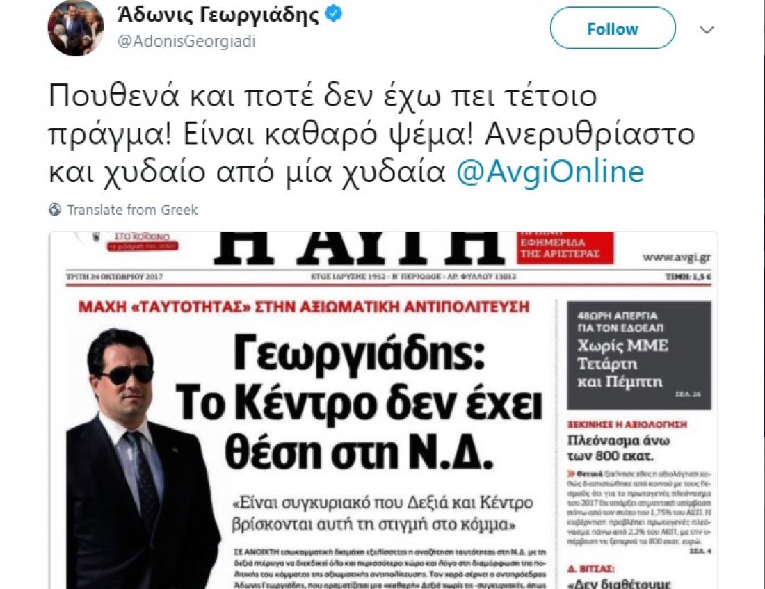Open the tweet options chevron menu
The height and width of the screenshot is (589, 765).
click(x=707, y=30)
